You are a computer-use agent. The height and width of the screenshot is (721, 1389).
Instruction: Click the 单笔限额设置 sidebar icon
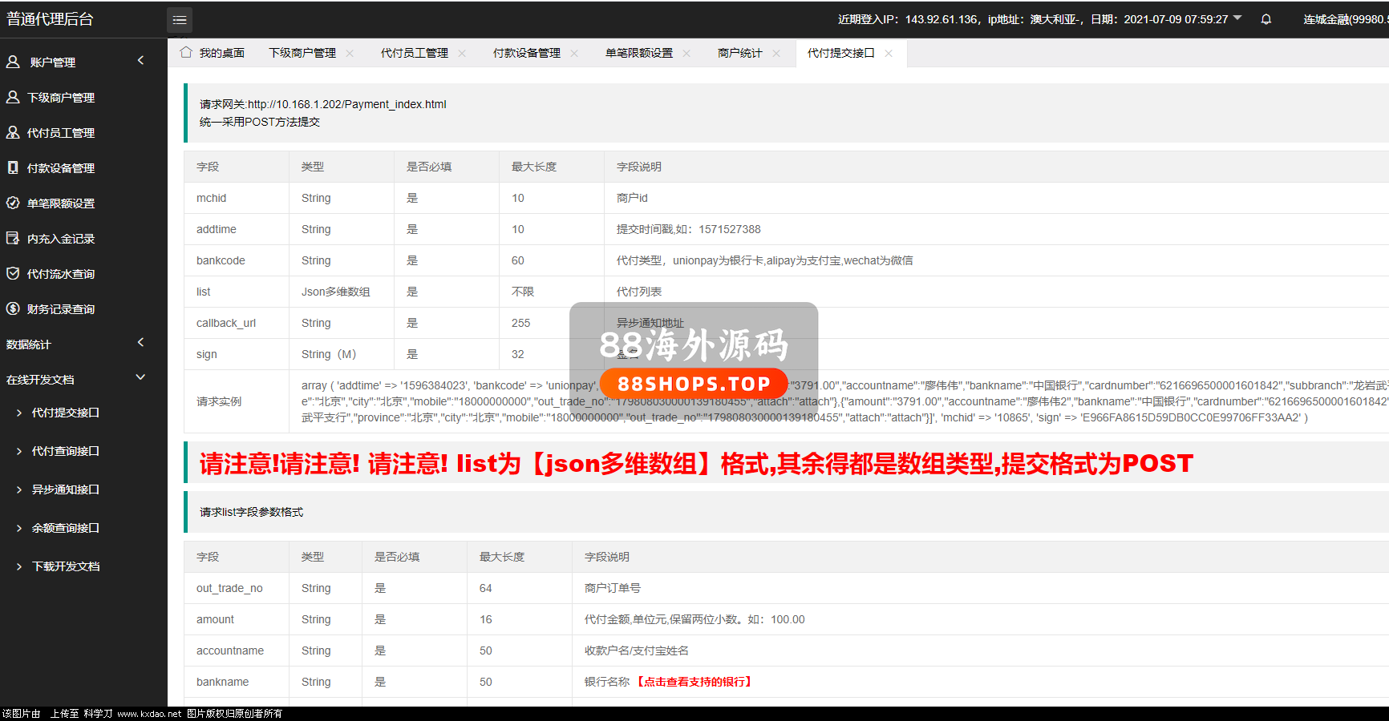(x=13, y=203)
